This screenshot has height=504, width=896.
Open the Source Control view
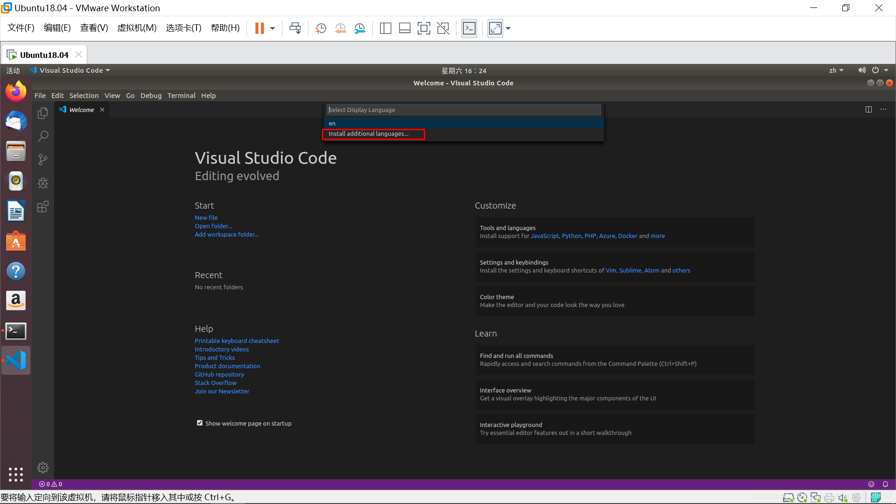click(43, 160)
